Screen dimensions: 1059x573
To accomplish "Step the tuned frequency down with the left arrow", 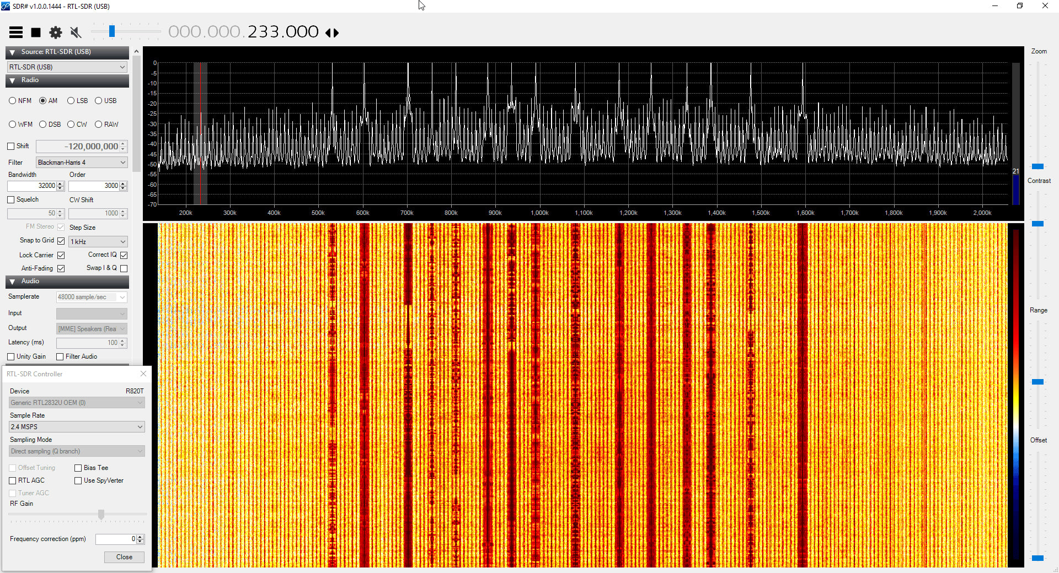I will pos(328,33).
